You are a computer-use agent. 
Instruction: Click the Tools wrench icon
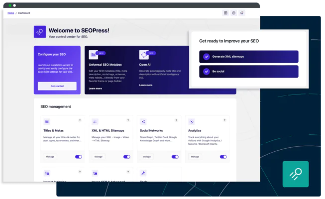click(143, 173)
